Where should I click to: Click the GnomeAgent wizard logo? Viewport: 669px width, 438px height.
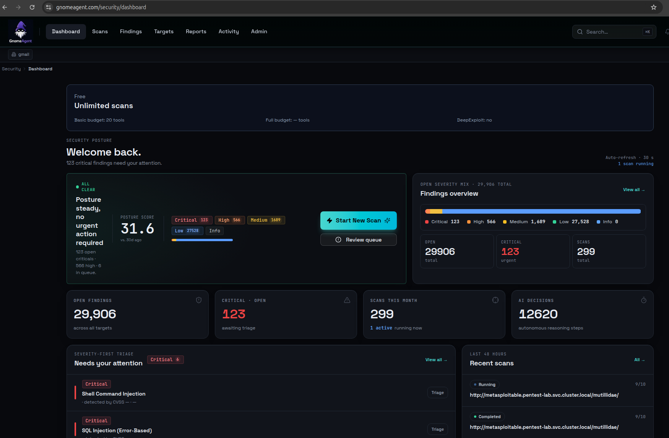21,32
